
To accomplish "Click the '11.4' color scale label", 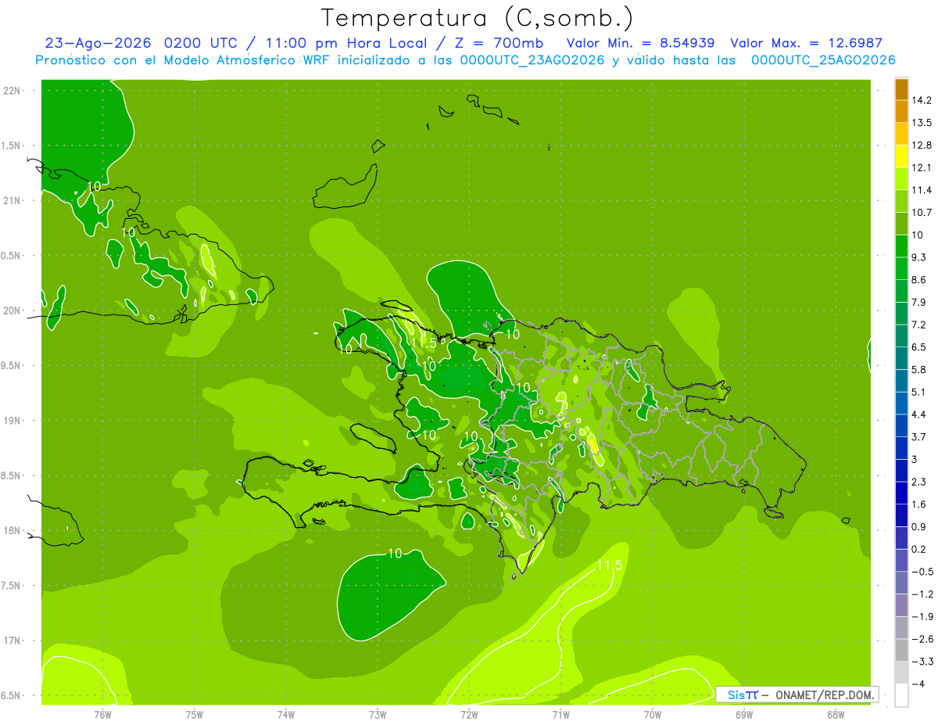I will pos(922,190).
